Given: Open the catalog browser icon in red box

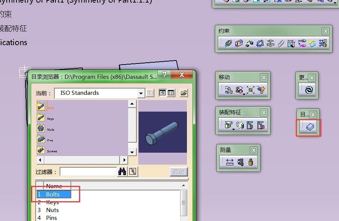Looking at the screenshot, I should click(310, 127).
